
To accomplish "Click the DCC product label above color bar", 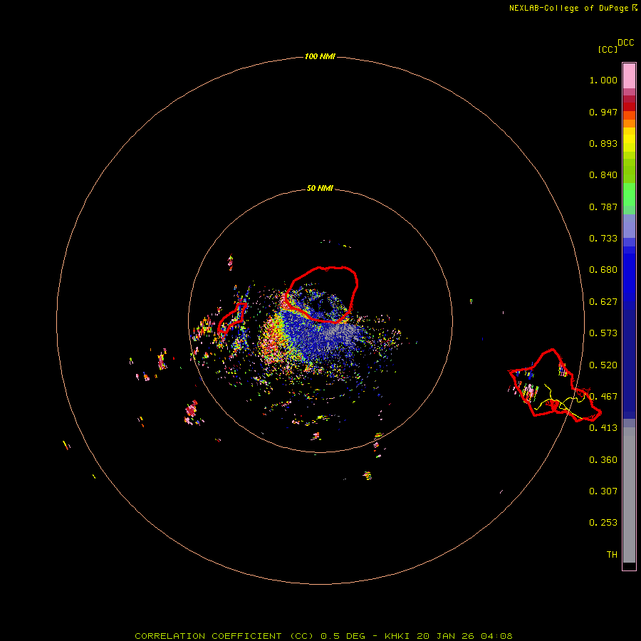I will click(626, 43).
